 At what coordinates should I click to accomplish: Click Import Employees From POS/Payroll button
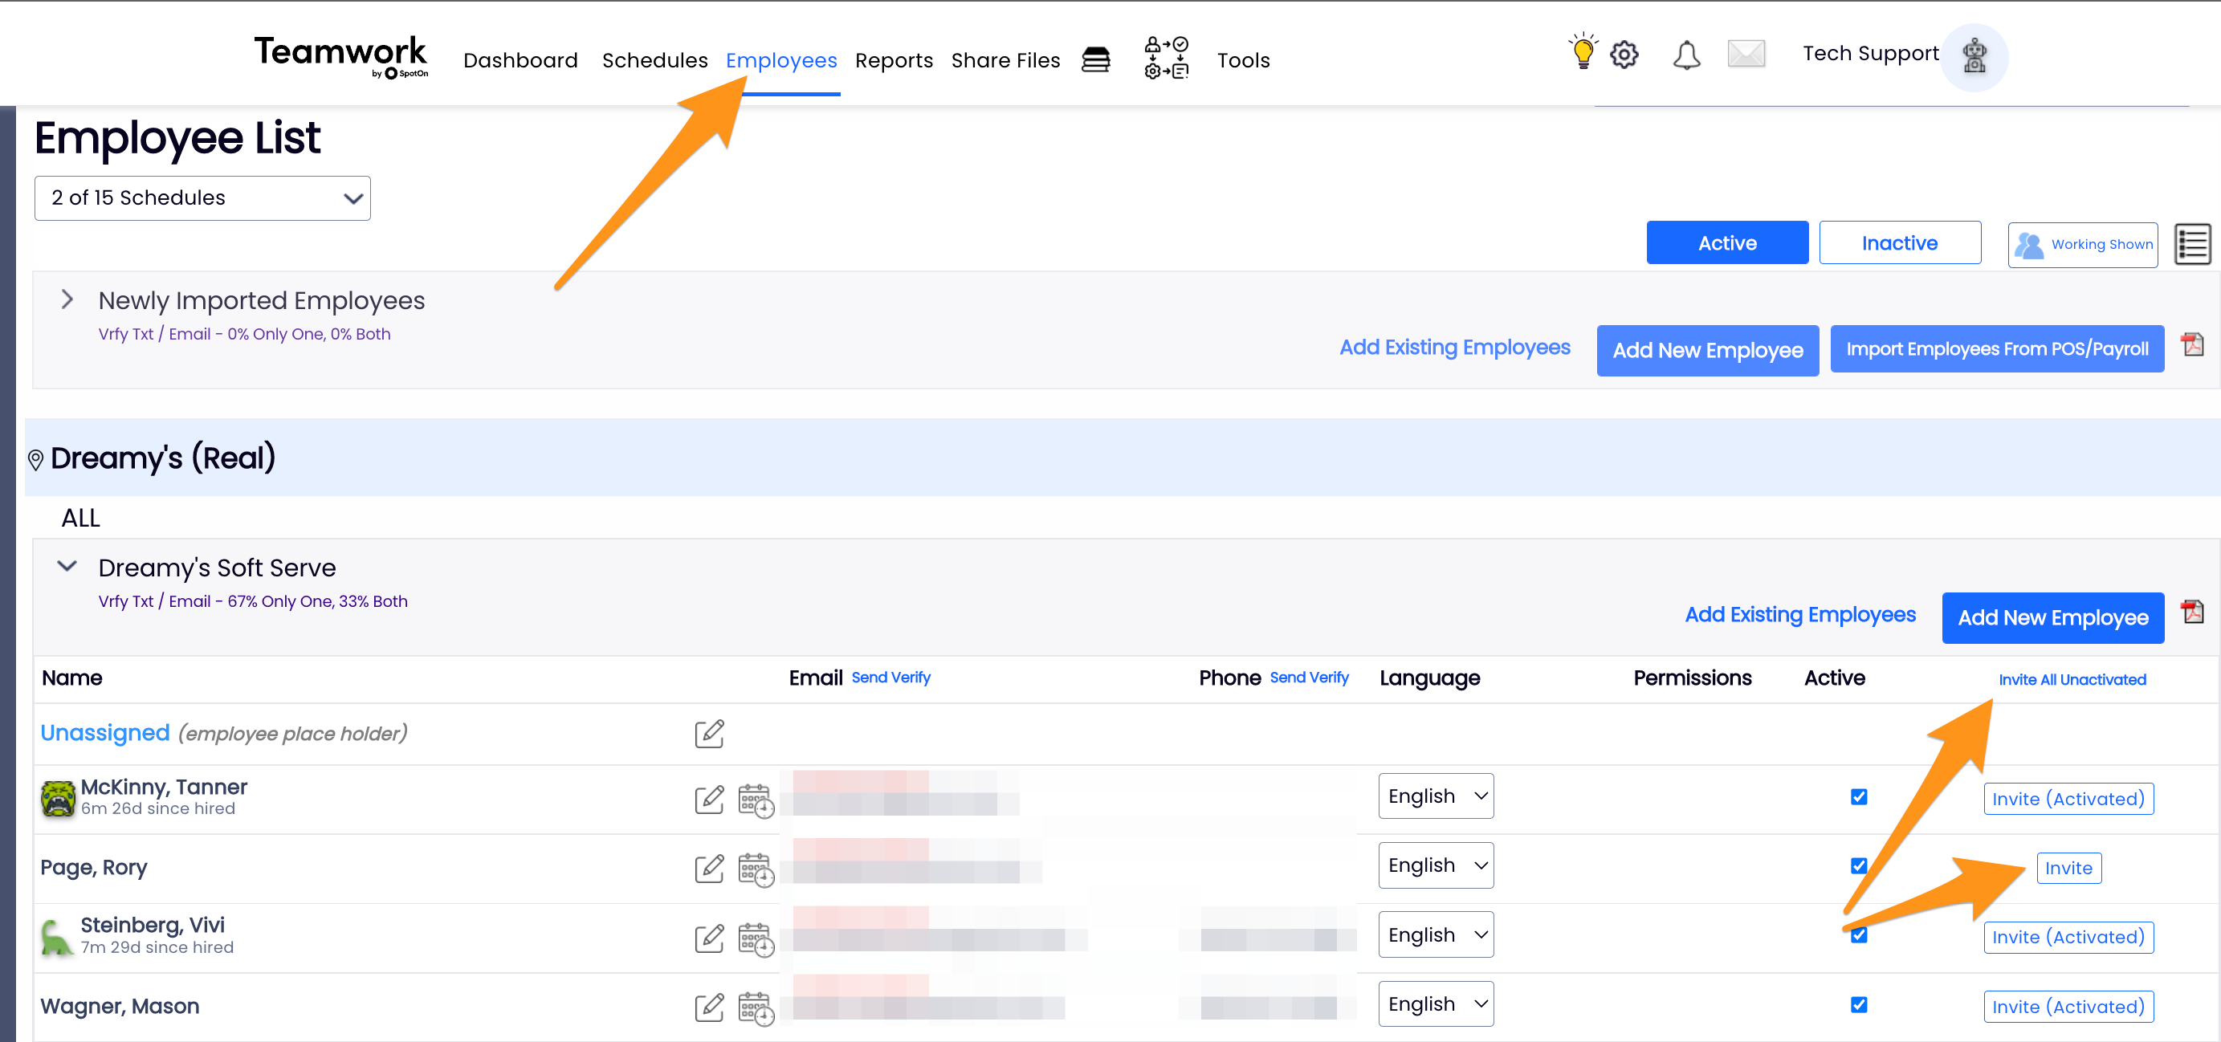1996,349
